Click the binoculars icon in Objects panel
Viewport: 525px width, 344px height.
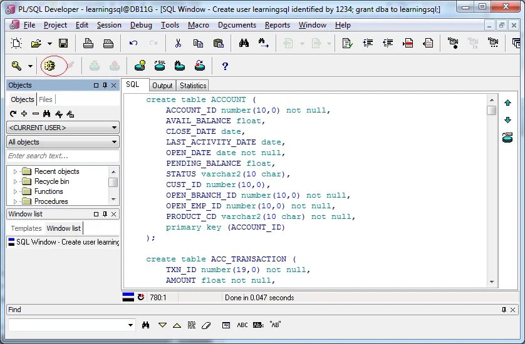[47, 114]
